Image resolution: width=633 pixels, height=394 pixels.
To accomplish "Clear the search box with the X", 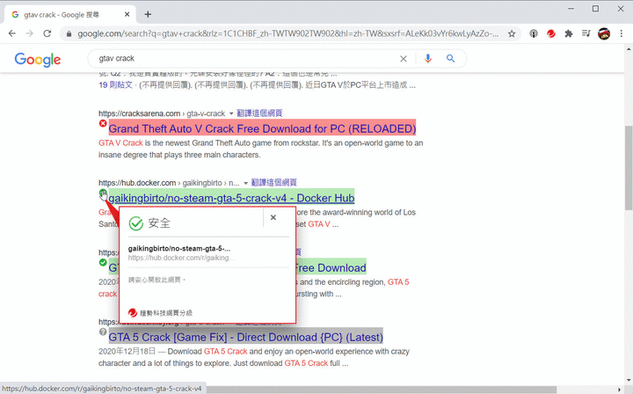I will 404,59.
